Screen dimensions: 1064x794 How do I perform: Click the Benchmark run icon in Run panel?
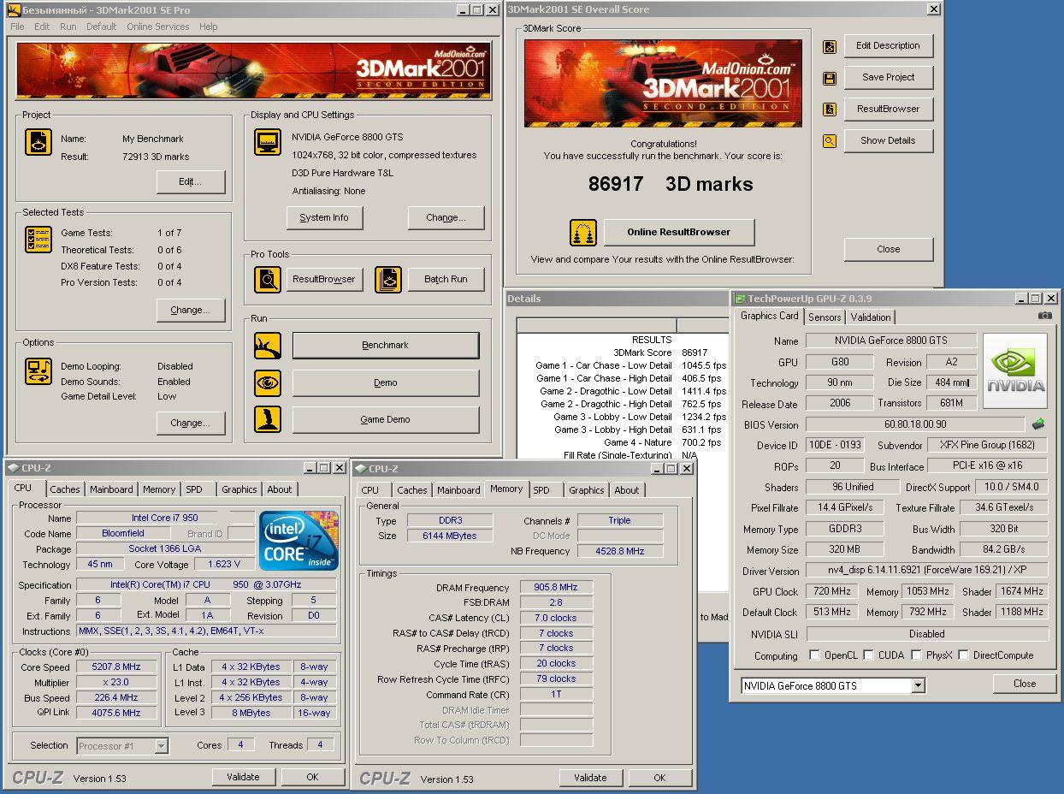click(x=268, y=346)
